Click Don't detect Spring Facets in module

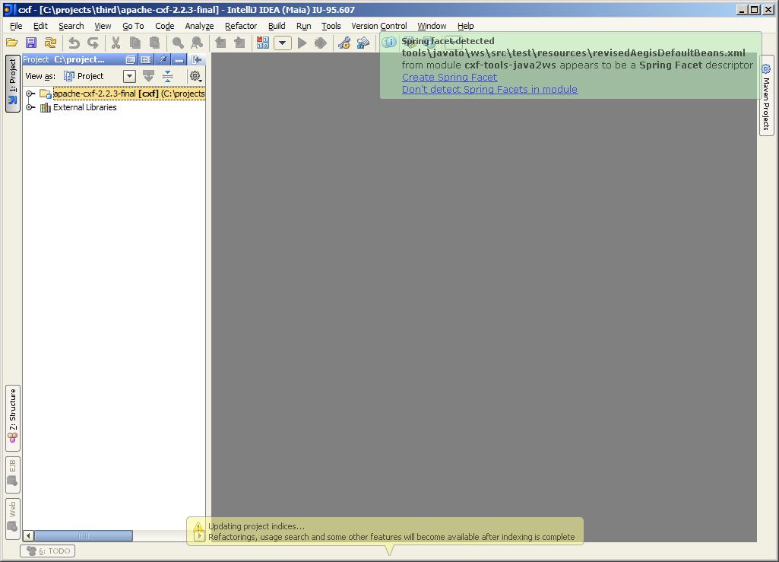(490, 90)
